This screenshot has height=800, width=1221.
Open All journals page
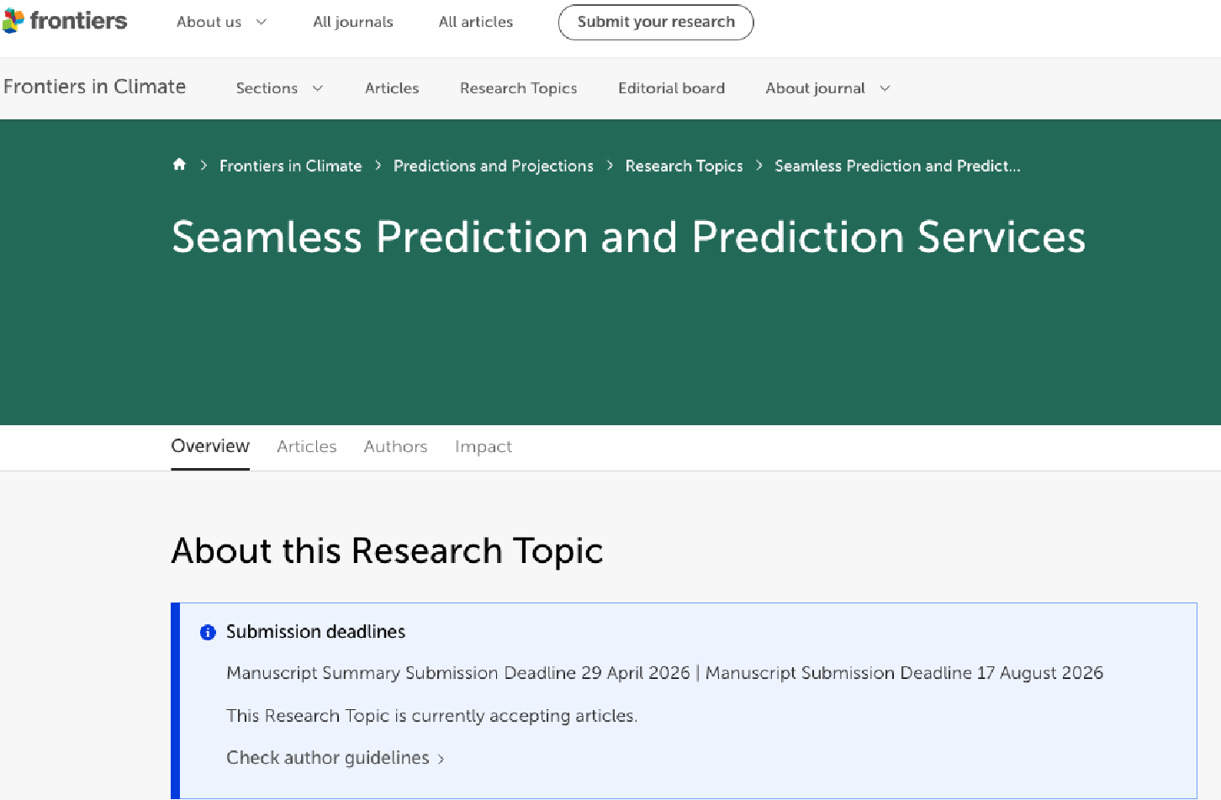point(353,22)
